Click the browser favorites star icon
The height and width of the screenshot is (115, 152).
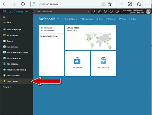click(110, 4)
